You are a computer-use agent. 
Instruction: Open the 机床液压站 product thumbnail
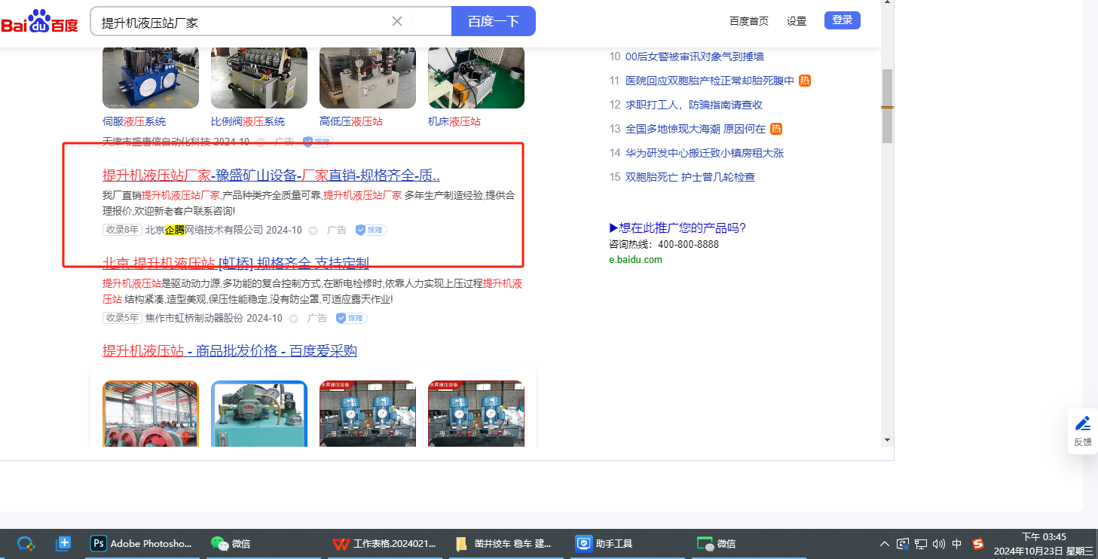[476, 78]
